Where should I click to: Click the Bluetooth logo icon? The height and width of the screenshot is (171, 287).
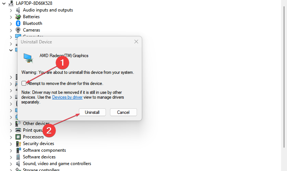tap(18, 23)
